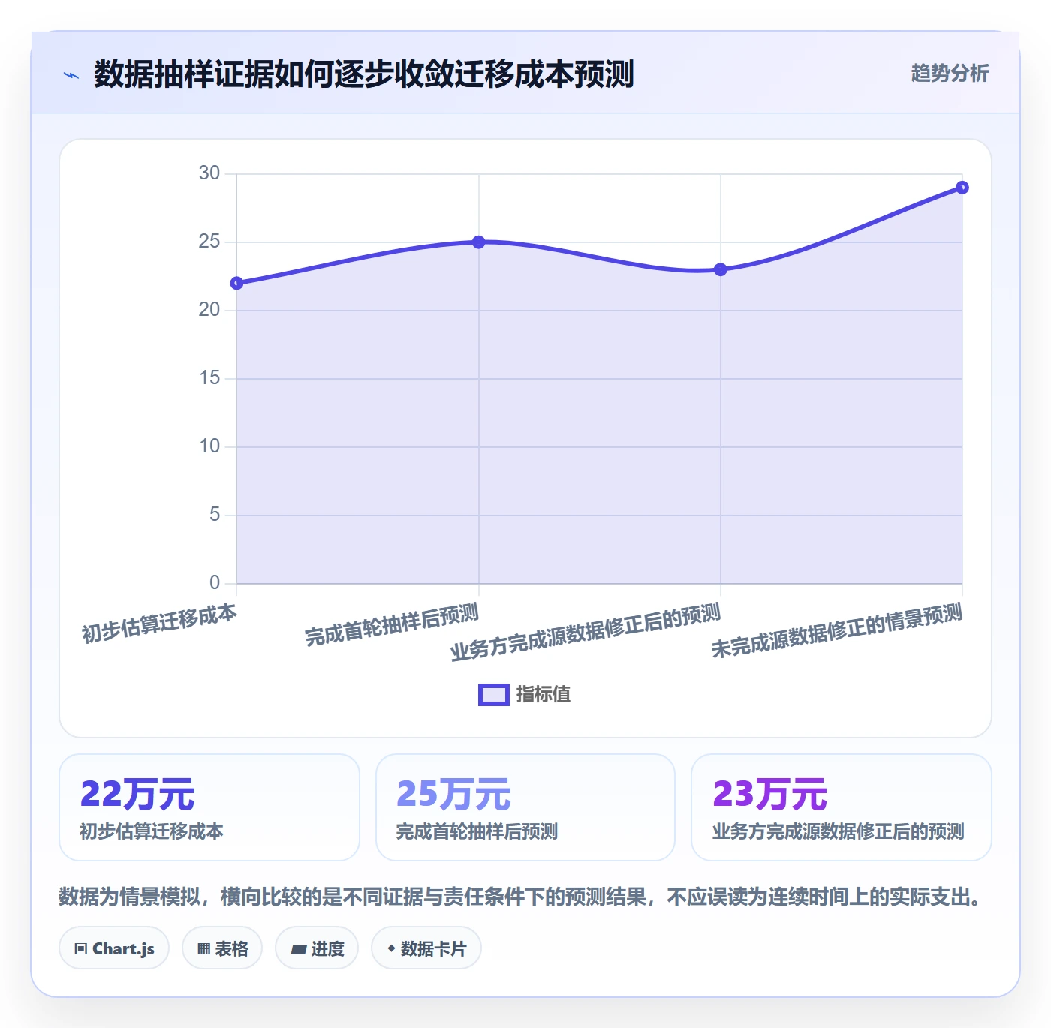Select the 表格 tag
The height and width of the screenshot is (1028, 1051).
point(222,948)
